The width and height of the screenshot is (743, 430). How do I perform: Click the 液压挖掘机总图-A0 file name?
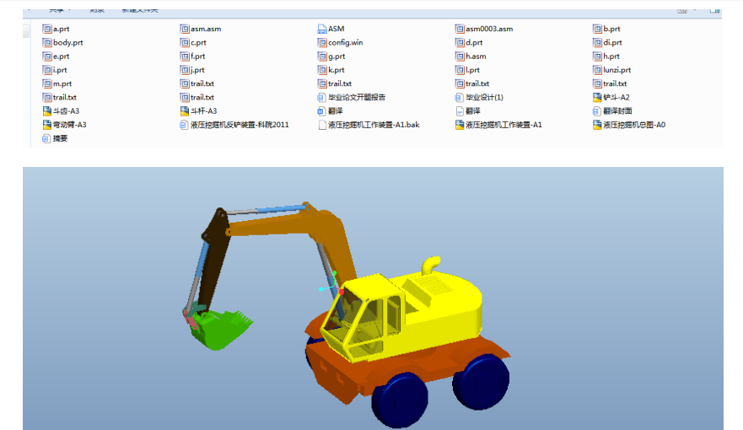[634, 125]
